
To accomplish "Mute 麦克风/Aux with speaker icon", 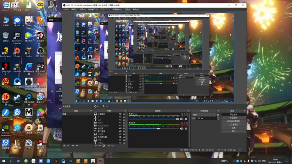I will click(x=181, y=119).
